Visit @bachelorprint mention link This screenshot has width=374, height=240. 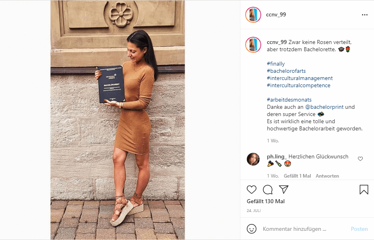(324, 107)
